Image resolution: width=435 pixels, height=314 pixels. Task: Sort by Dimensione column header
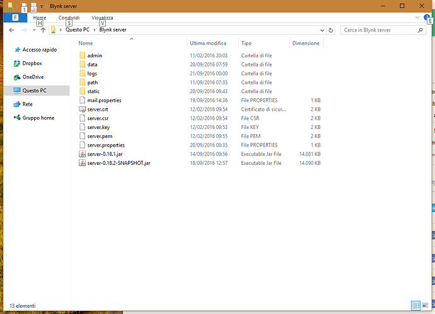coord(306,43)
